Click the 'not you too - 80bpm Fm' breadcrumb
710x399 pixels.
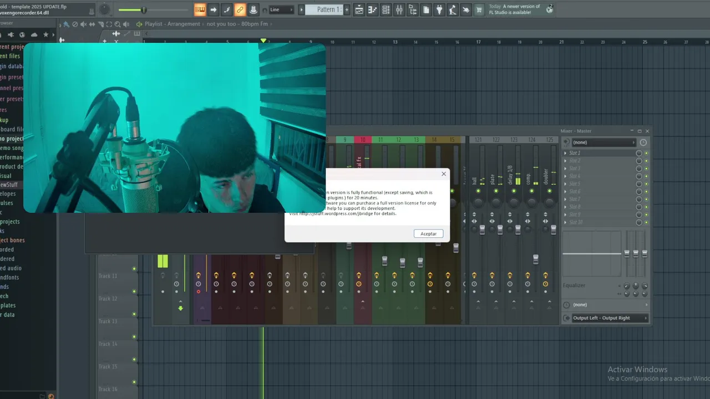[x=237, y=24]
